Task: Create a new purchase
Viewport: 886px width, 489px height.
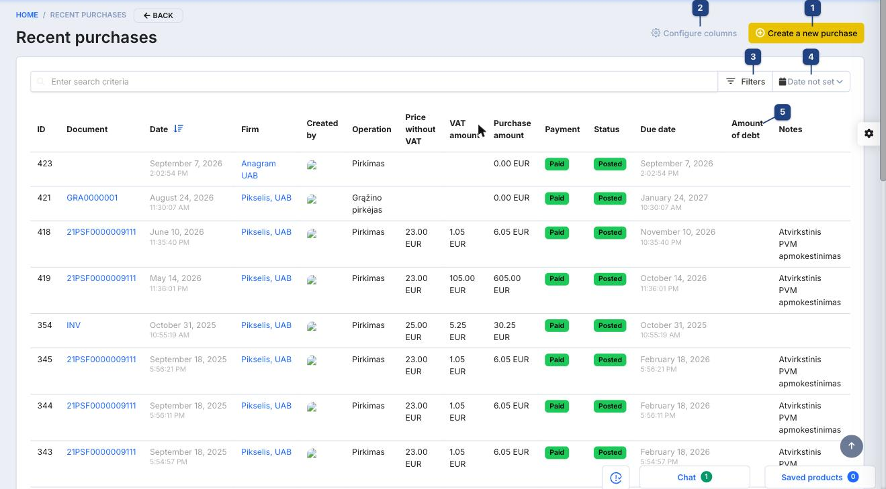Action: pyautogui.click(x=806, y=33)
